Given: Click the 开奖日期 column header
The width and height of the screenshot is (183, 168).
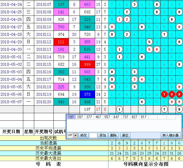Looking at the screenshot, I should pyautogui.click(x=11, y=132).
